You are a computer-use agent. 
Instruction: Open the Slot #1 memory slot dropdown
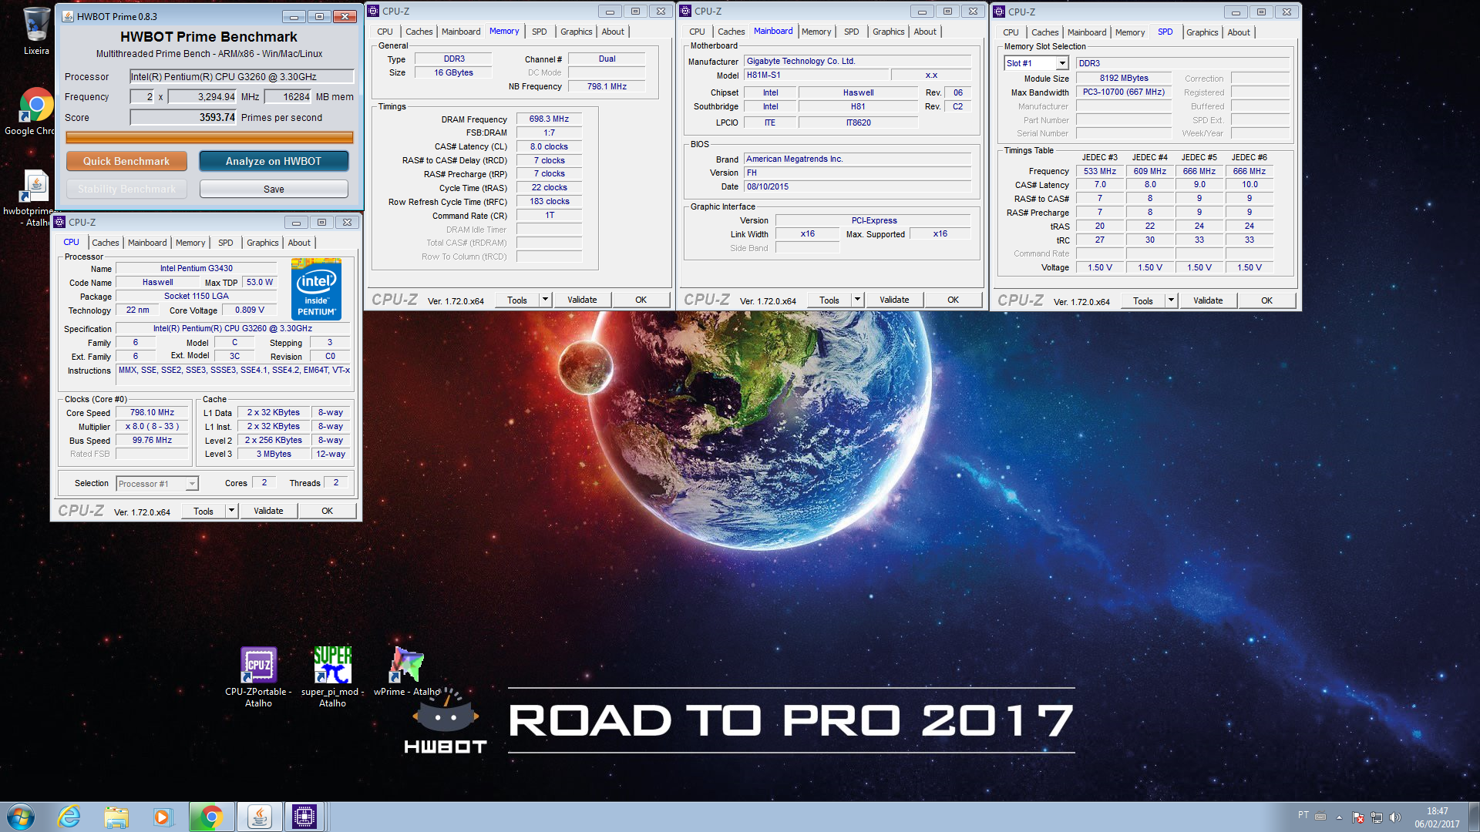pyautogui.click(x=1062, y=63)
